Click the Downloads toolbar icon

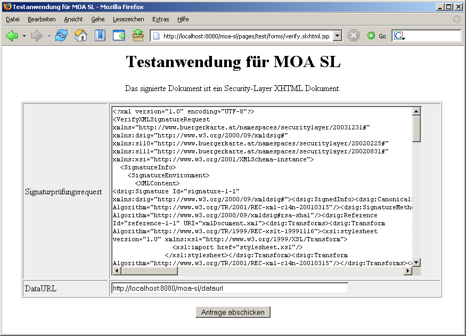138,36
